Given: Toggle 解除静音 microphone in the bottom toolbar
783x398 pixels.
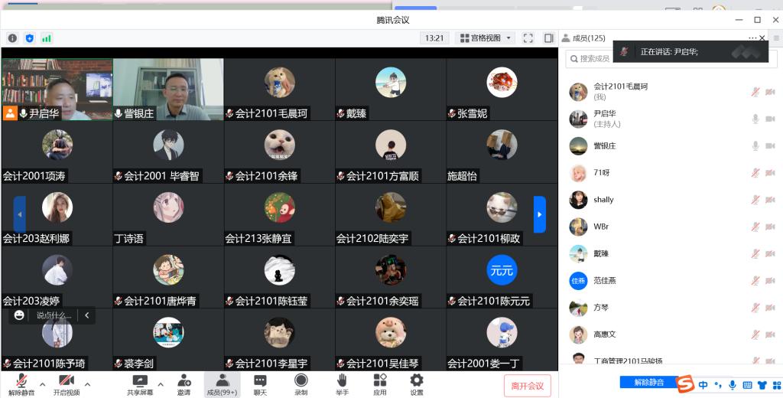Looking at the screenshot, I should tap(22, 383).
